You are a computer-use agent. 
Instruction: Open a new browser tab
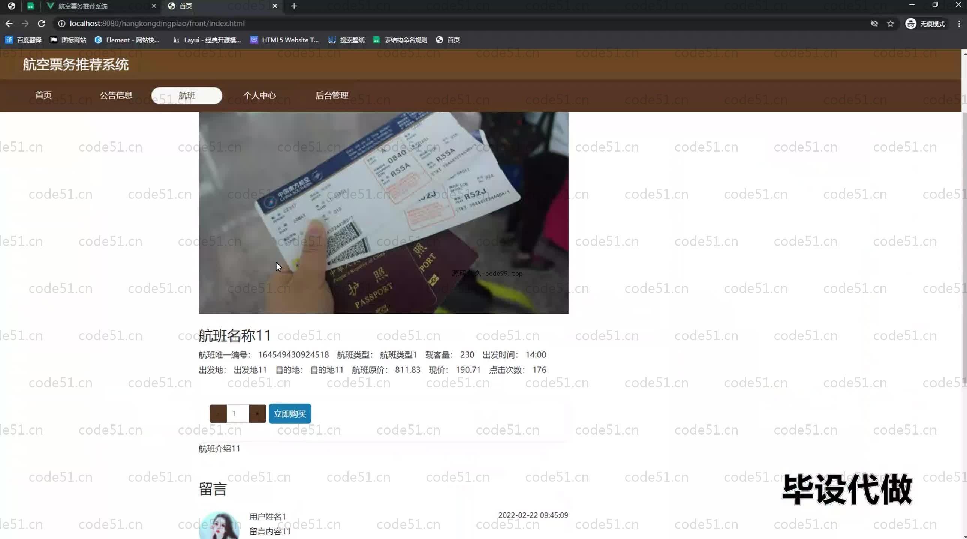[x=294, y=6]
